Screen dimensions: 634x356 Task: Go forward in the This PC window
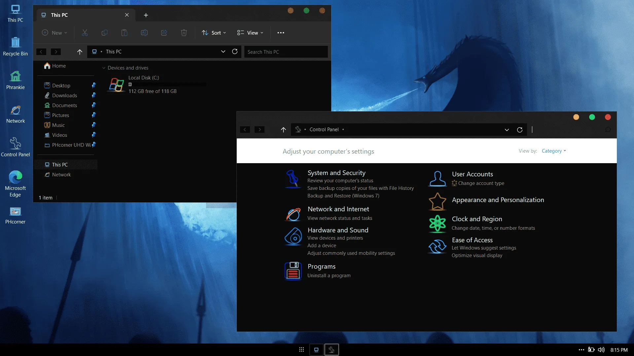coord(56,52)
